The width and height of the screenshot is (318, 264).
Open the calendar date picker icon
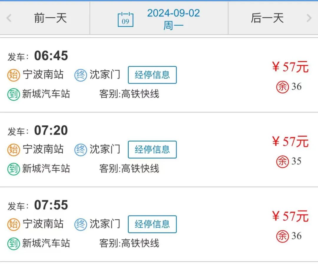coord(125,19)
